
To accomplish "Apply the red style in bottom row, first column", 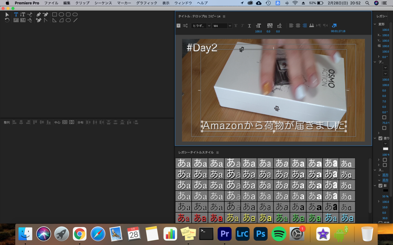I will (183, 218).
